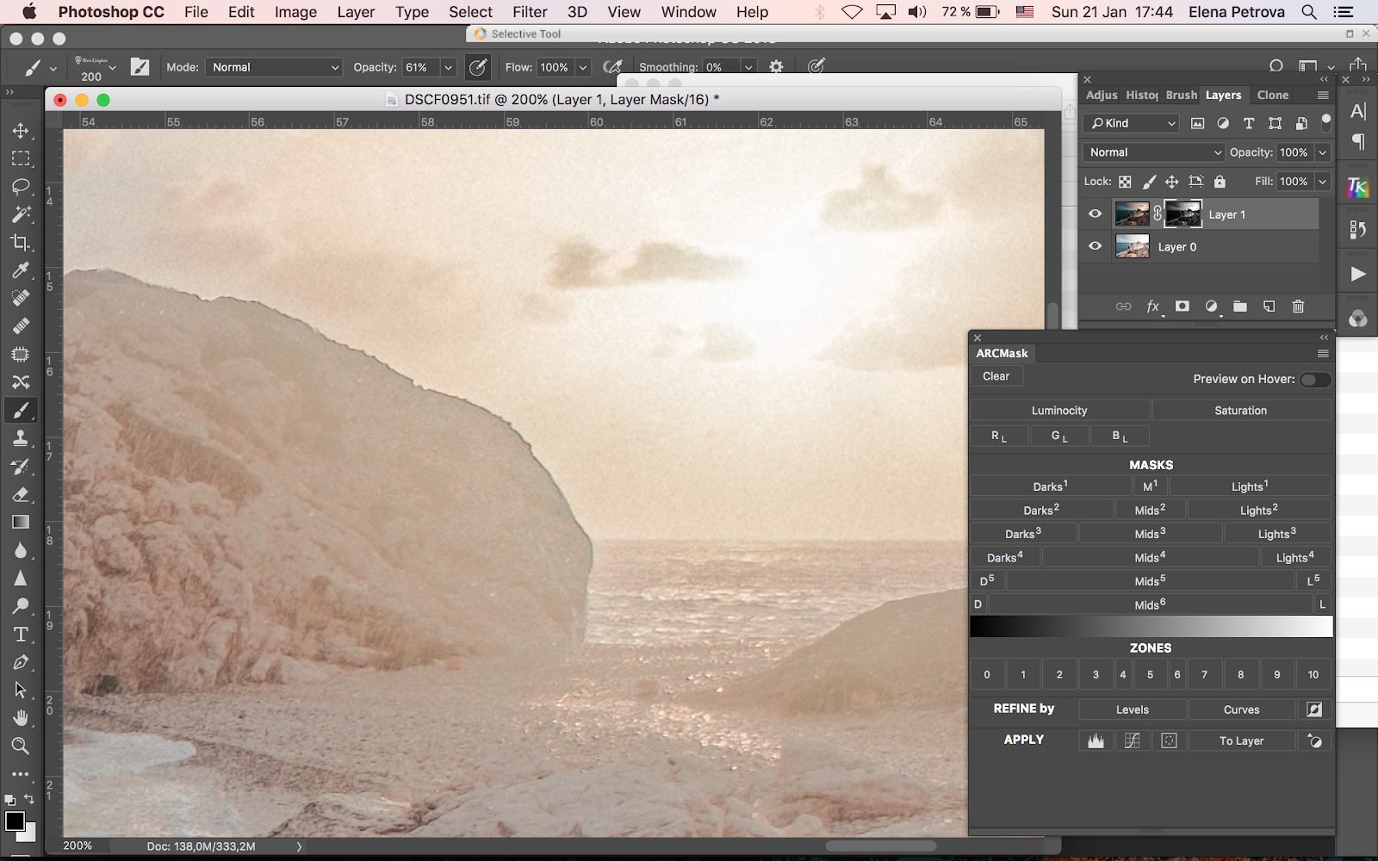This screenshot has height=861, width=1378.
Task: Select the Rectangular Marquee tool
Action: [x=21, y=159]
